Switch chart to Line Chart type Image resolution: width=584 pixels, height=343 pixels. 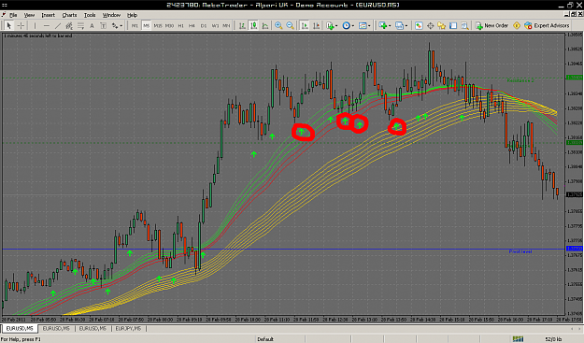pyautogui.click(x=265, y=25)
